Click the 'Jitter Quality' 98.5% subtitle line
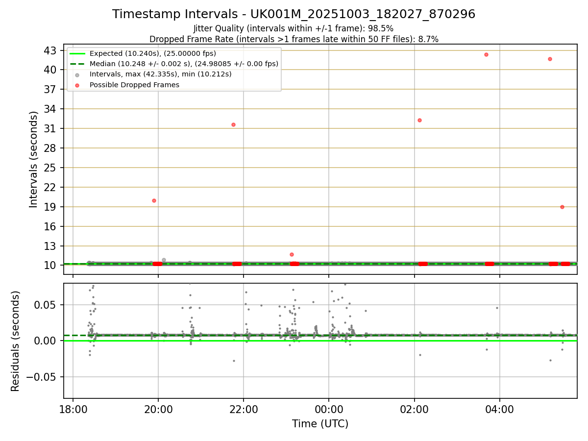The image size is (588, 441). [x=294, y=28]
